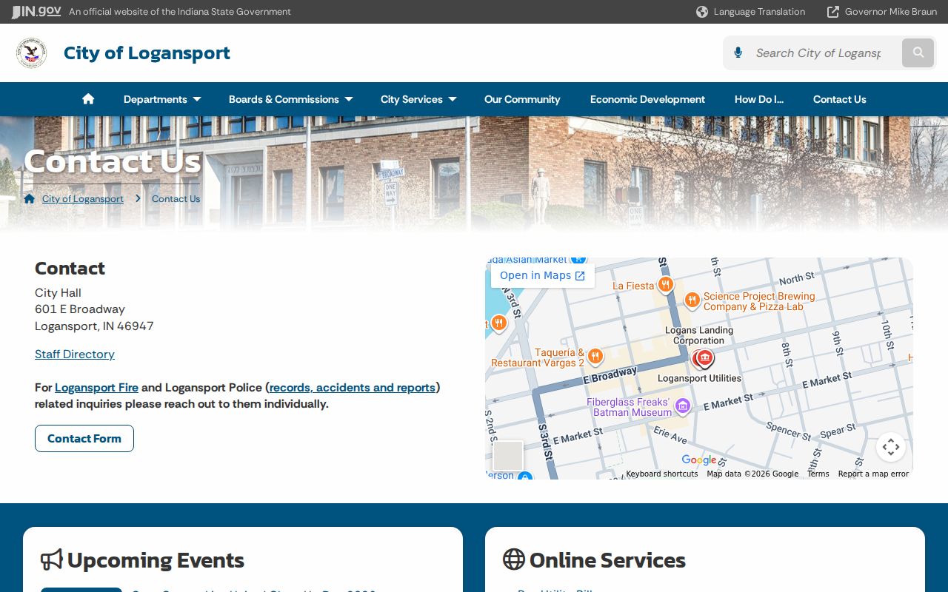Go to Economic Development in the navigation

click(x=647, y=99)
